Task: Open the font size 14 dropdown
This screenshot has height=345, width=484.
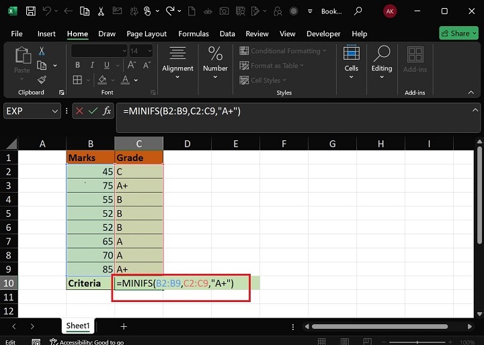Action: coord(149,51)
